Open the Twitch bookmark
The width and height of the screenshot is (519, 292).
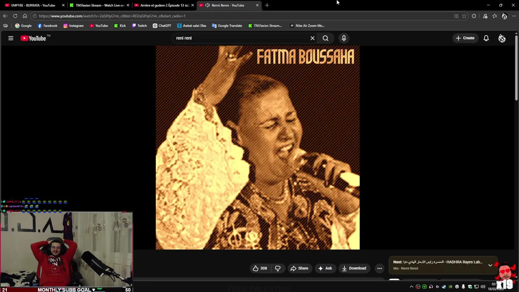pos(139,26)
